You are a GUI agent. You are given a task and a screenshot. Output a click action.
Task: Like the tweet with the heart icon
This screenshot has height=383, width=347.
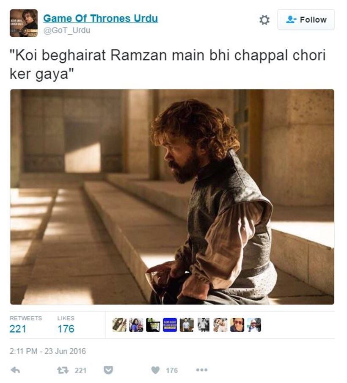156,371
